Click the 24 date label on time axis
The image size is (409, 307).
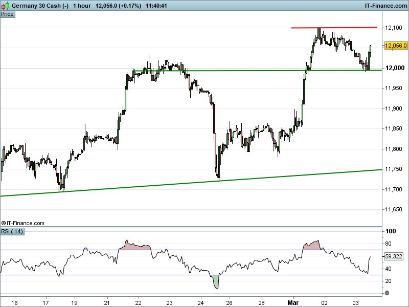pyautogui.click(x=200, y=303)
